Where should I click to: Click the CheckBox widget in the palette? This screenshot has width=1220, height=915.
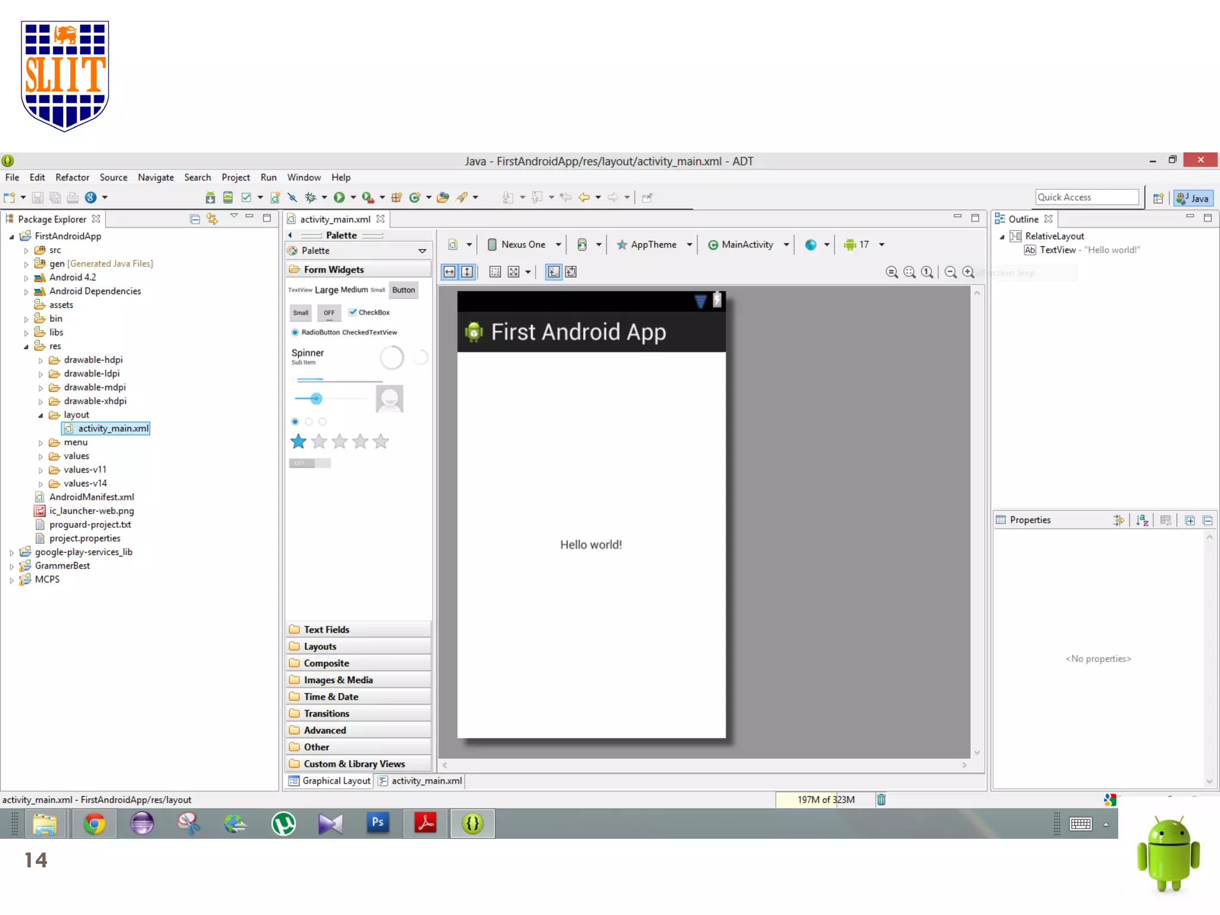(369, 312)
